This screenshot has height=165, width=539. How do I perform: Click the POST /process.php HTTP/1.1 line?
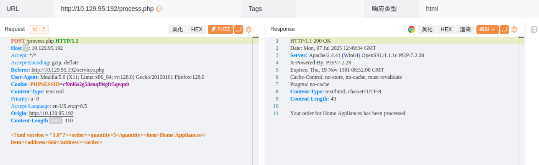click(45, 41)
